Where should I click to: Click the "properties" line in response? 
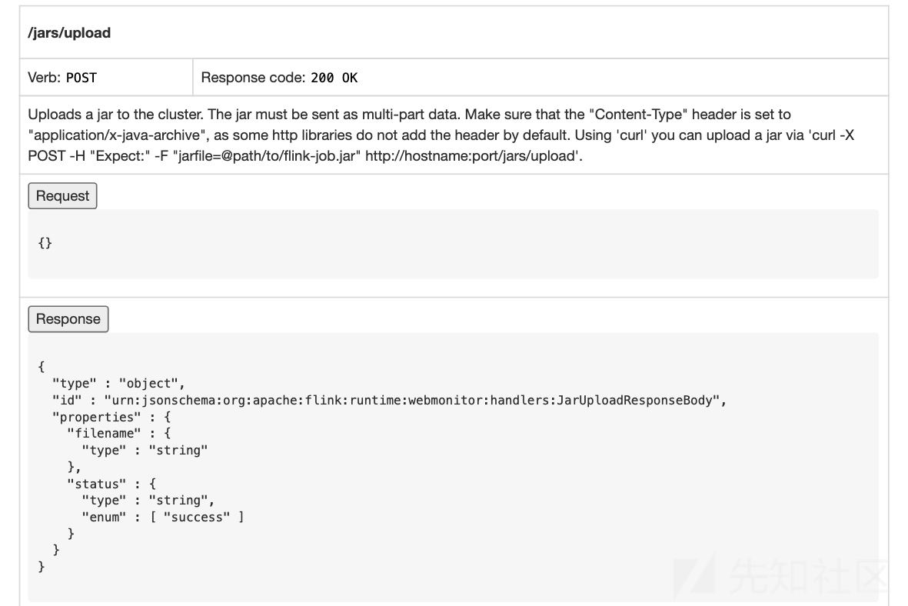(111, 417)
